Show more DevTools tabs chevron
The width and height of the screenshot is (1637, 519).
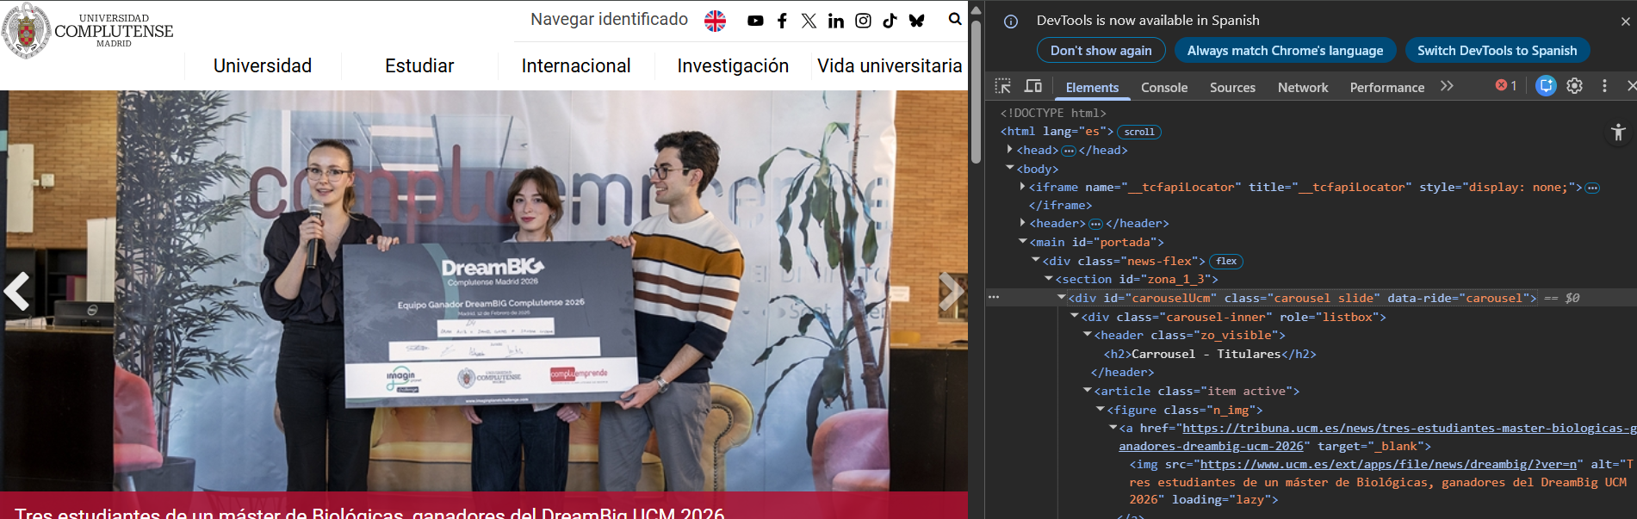(x=1447, y=86)
